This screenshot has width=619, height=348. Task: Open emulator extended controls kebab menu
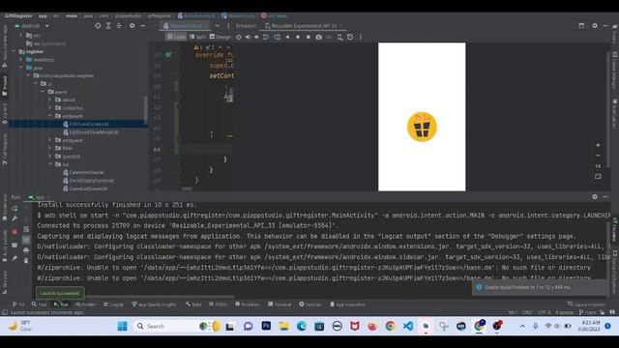(x=361, y=37)
